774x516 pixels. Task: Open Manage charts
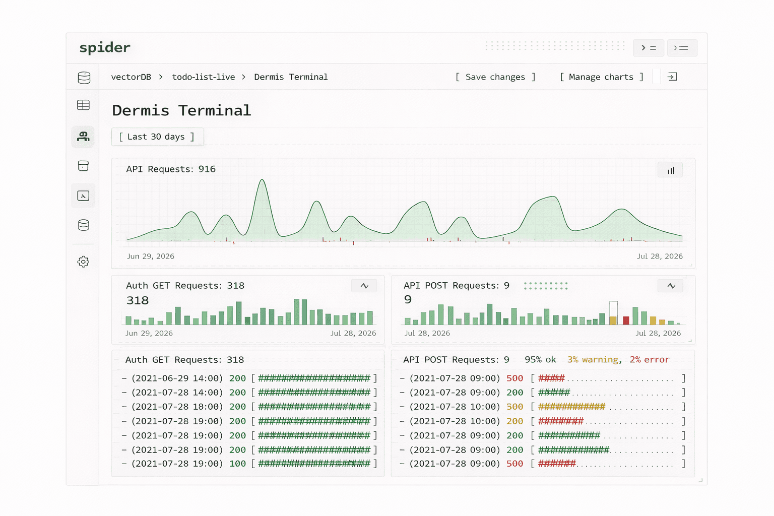[601, 77]
